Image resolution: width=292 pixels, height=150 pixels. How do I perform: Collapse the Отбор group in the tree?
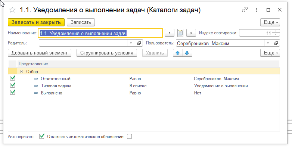point(22,71)
